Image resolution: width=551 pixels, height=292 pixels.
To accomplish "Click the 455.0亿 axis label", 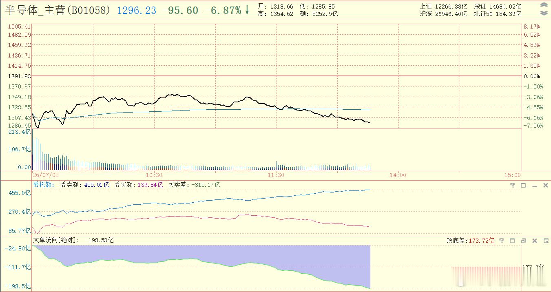I will coord(20,193).
